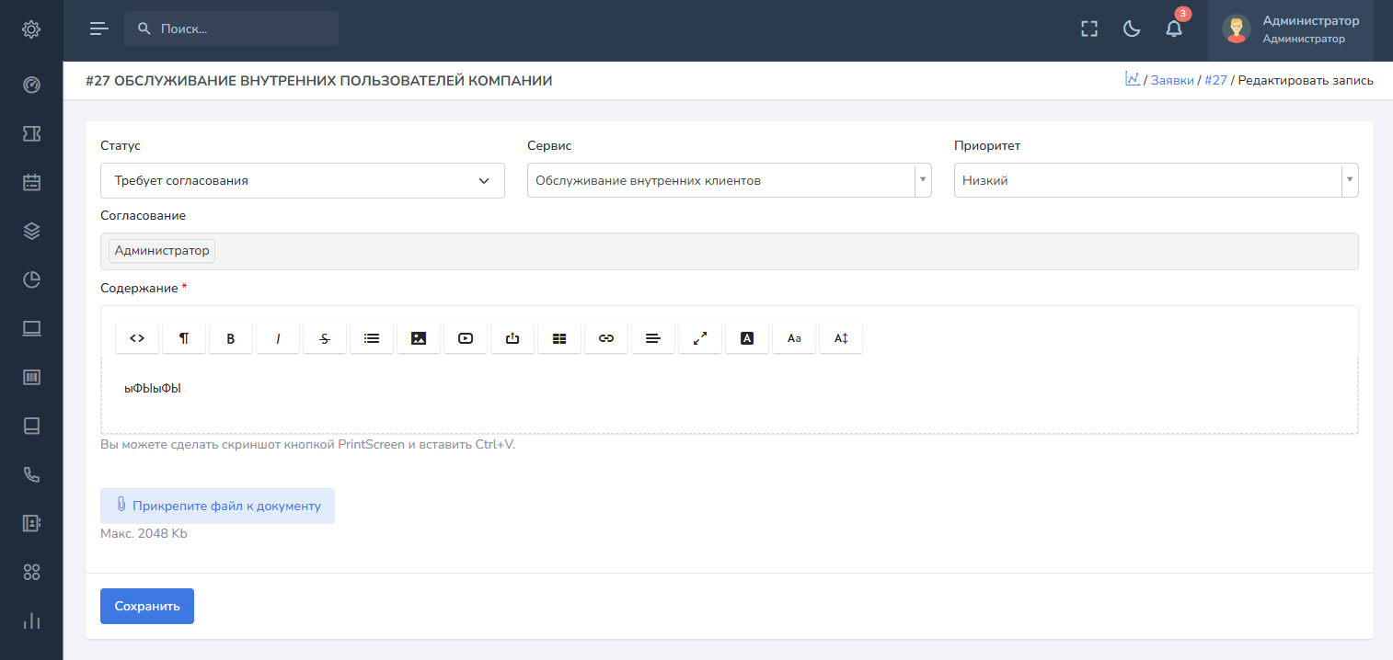The height and width of the screenshot is (660, 1393).
Task: Click the Bold formatting button
Action: [x=231, y=338]
